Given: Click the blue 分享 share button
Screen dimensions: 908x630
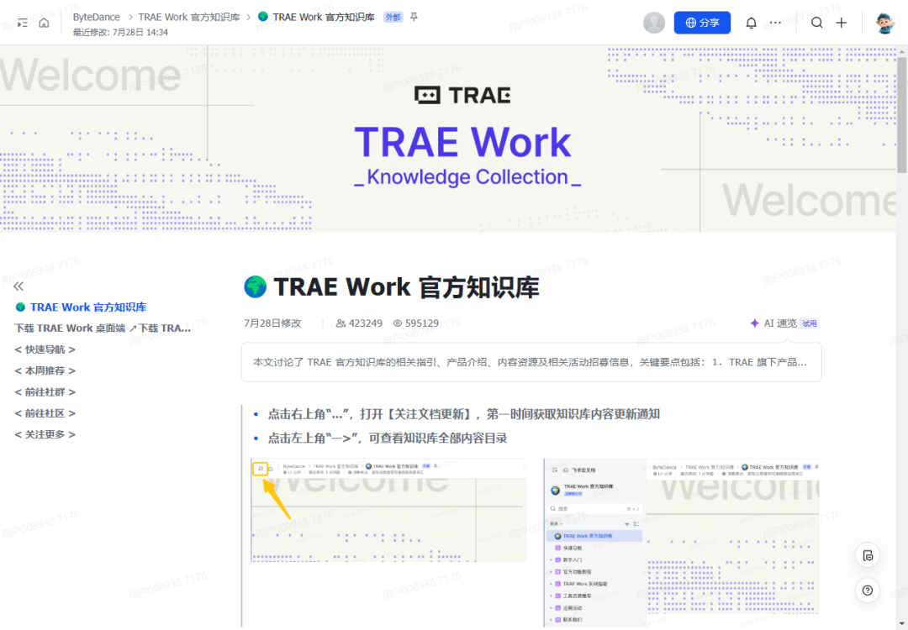Looking at the screenshot, I should 702,23.
